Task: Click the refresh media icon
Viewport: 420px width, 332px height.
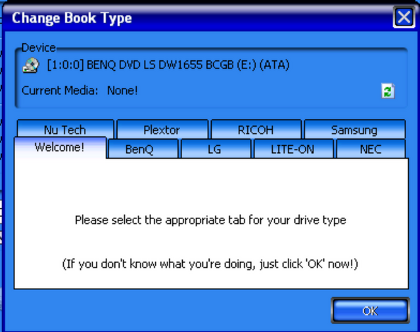Action: click(x=388, y=91)
